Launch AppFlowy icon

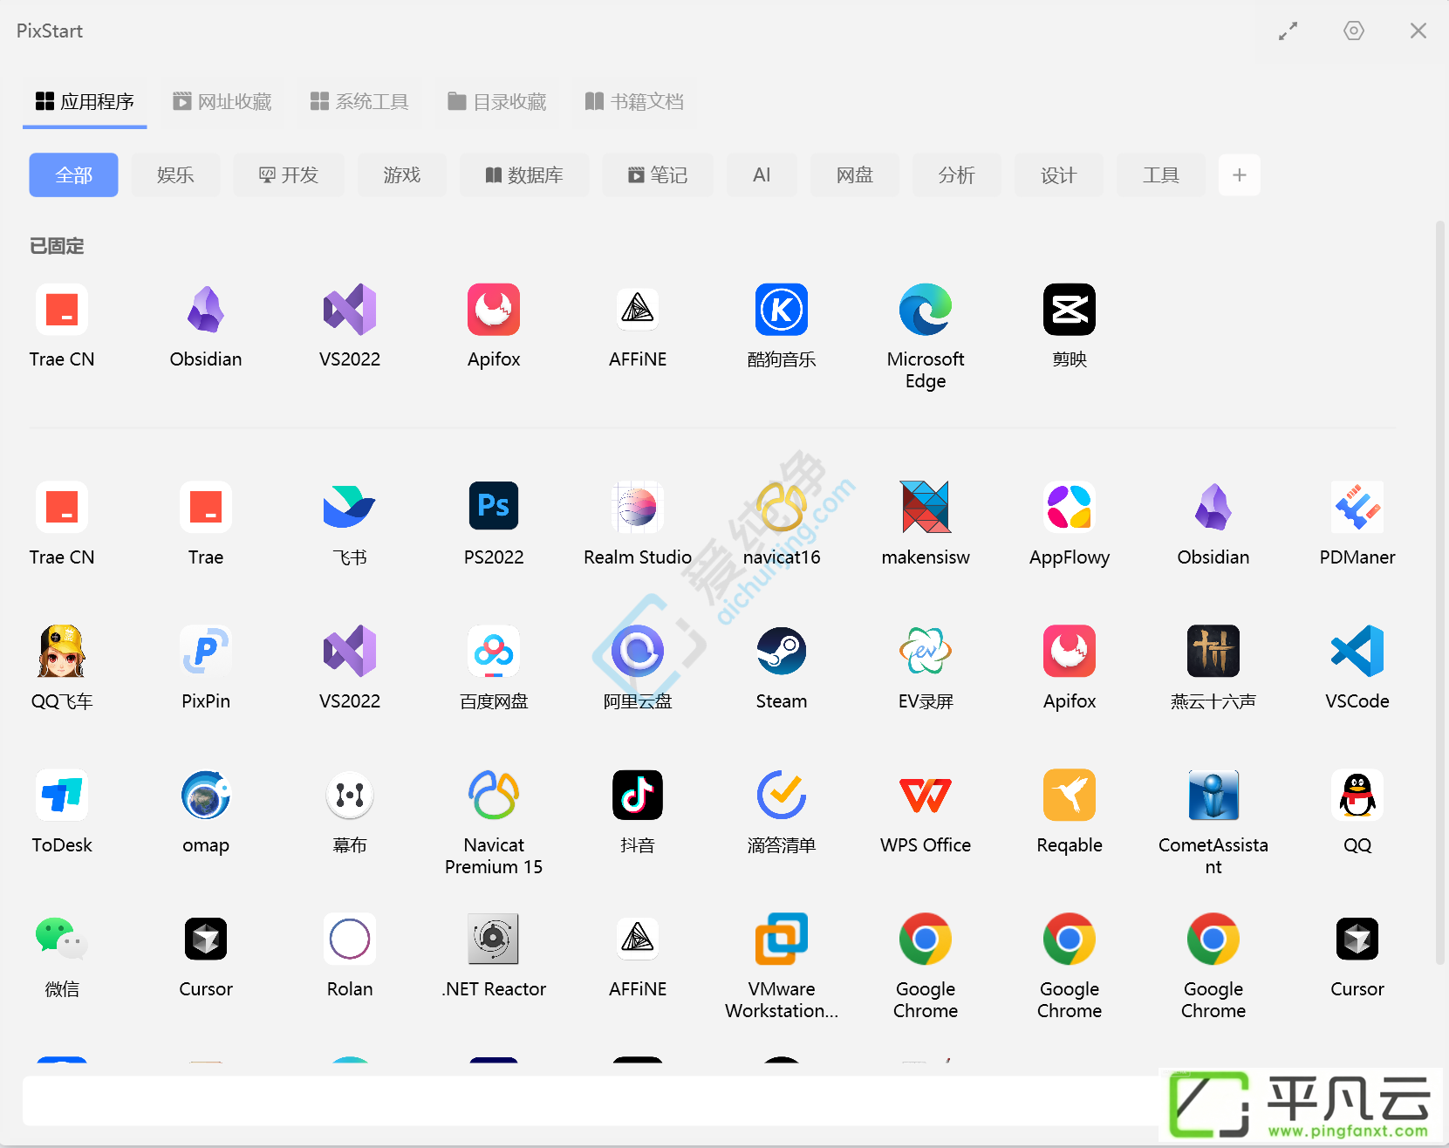(1070, 507)
